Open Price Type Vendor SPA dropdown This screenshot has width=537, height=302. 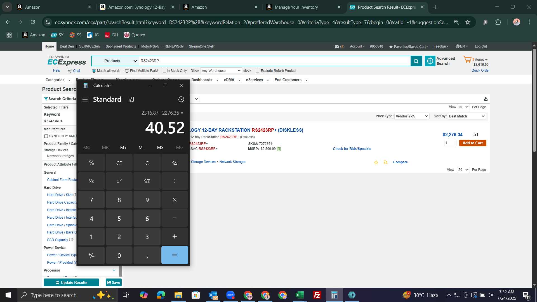click(x=412, y=116)
